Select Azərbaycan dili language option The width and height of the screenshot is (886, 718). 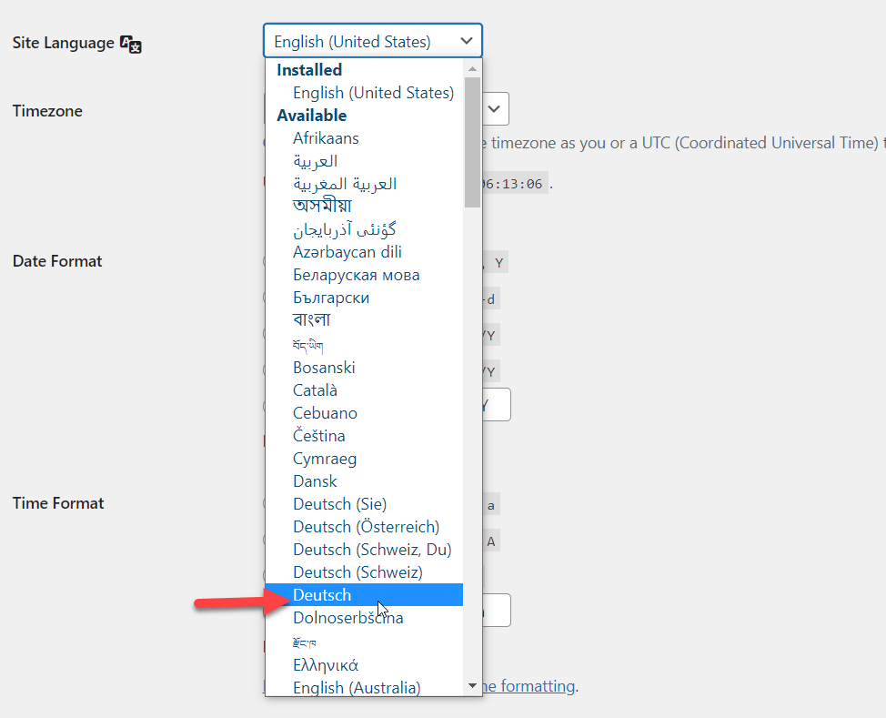tap(347, 252)
